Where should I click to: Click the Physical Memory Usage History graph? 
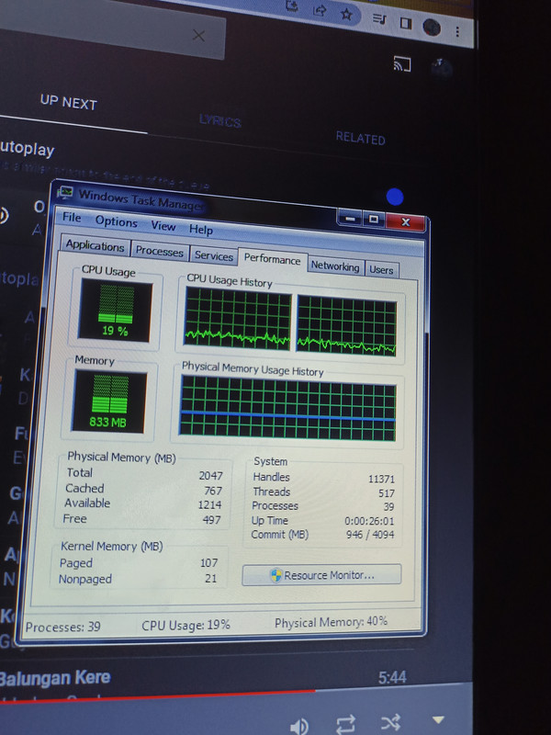coord(287,408)
